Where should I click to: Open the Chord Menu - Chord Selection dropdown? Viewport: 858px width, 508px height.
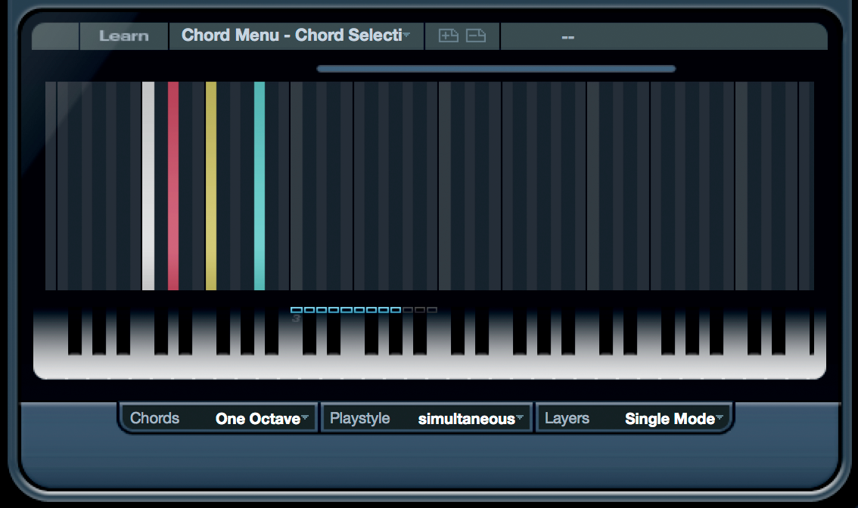(296, 36)
